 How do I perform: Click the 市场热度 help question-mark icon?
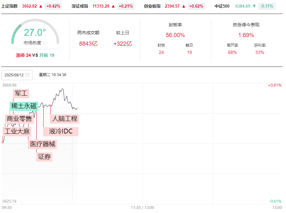click(45, 43)
